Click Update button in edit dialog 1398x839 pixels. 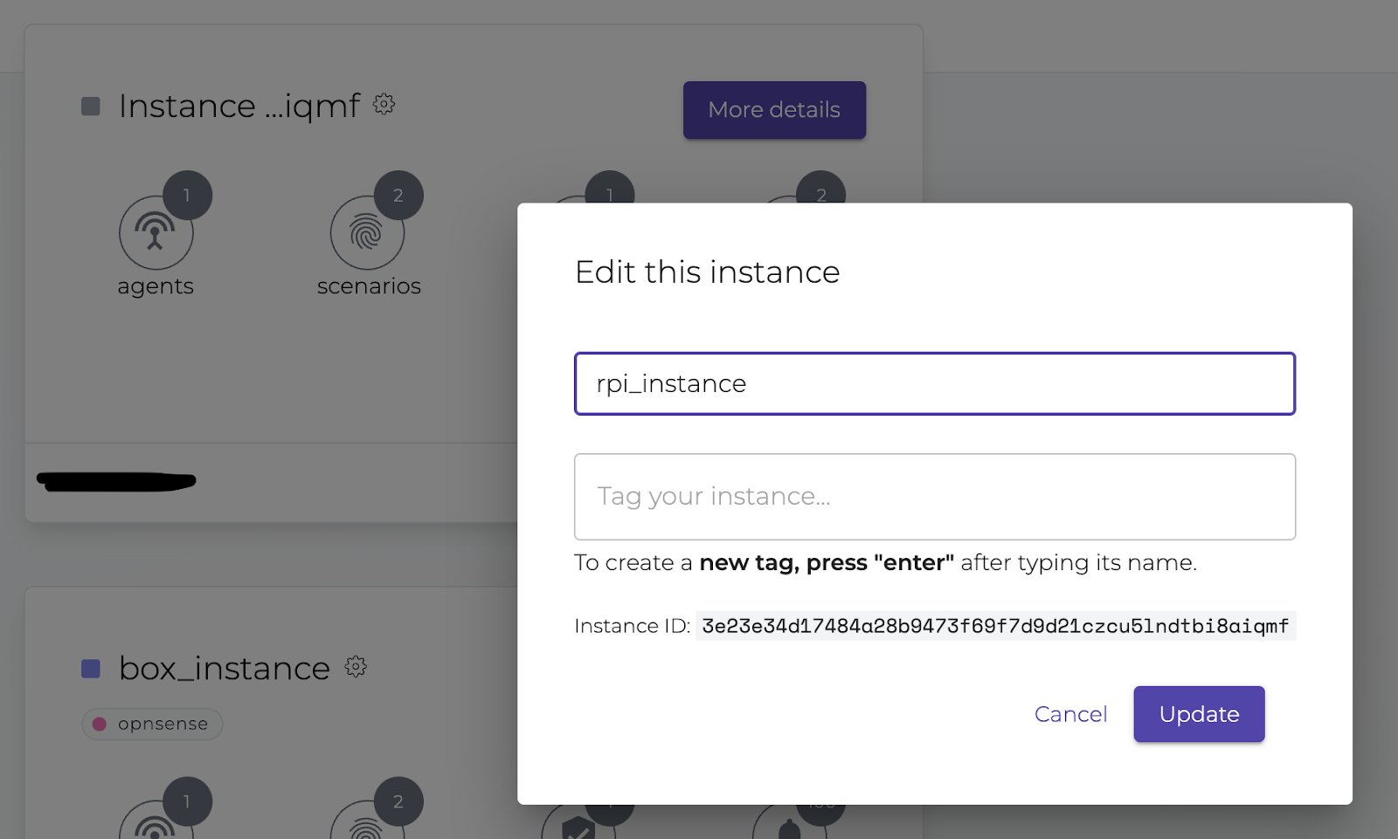1199,714
